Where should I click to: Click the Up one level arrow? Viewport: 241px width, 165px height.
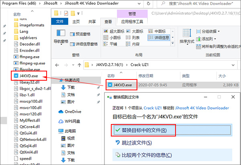point(79,65)
